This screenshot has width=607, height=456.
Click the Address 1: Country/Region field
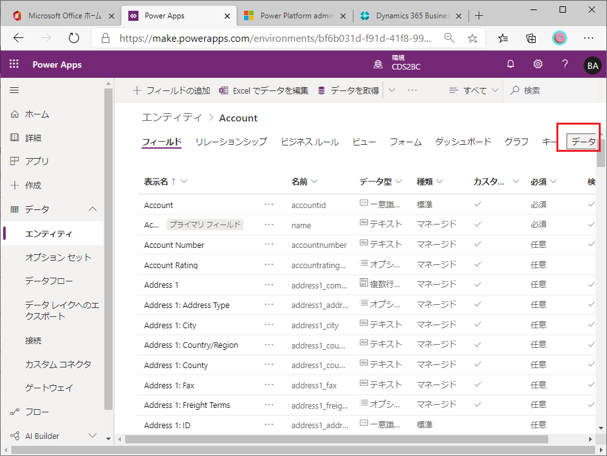coord(191,345)
